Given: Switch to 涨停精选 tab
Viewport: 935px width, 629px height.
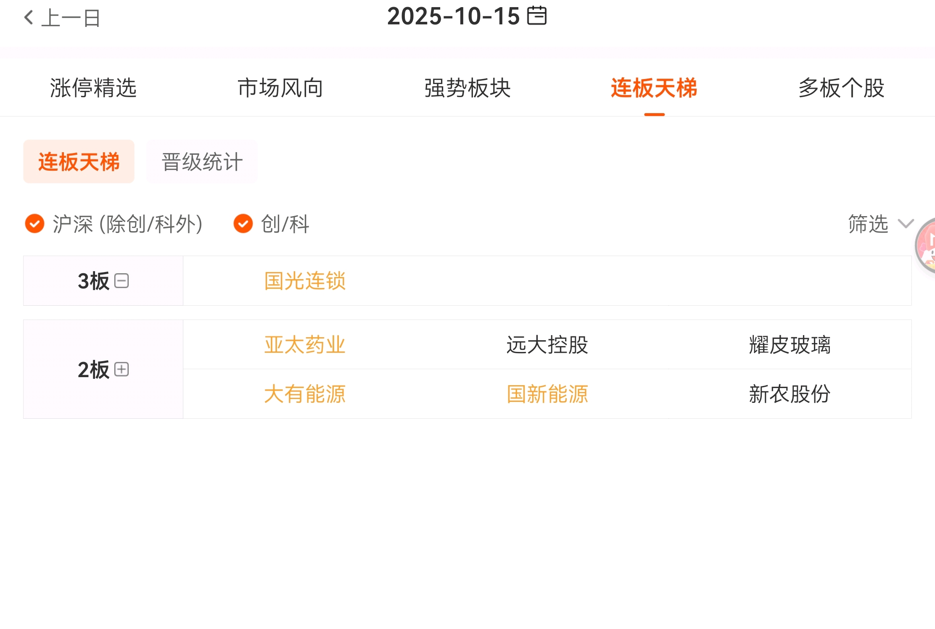Looking at the screenshot, I should [x=93, y=88].
